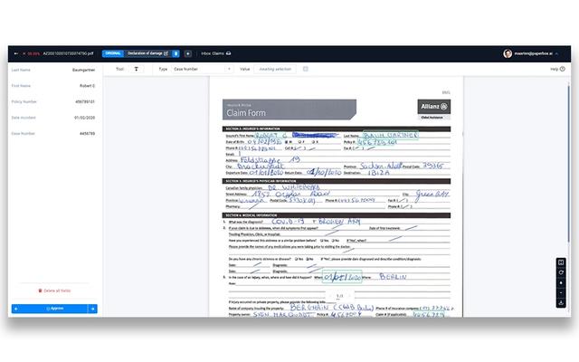Toggle the checkbox next to Value field

point(306,69)
